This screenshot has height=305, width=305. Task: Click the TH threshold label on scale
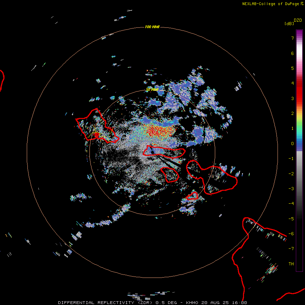click(x=291, y=264)
